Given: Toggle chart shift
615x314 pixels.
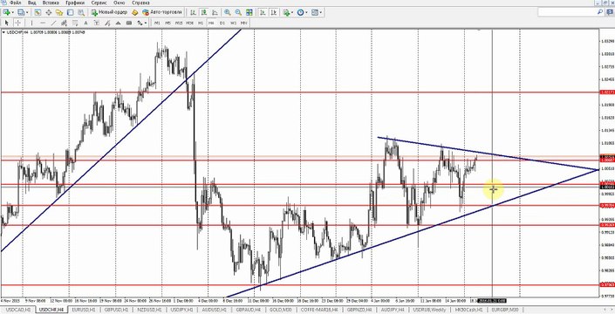Looking at the screenshot, I should [274, 12].
